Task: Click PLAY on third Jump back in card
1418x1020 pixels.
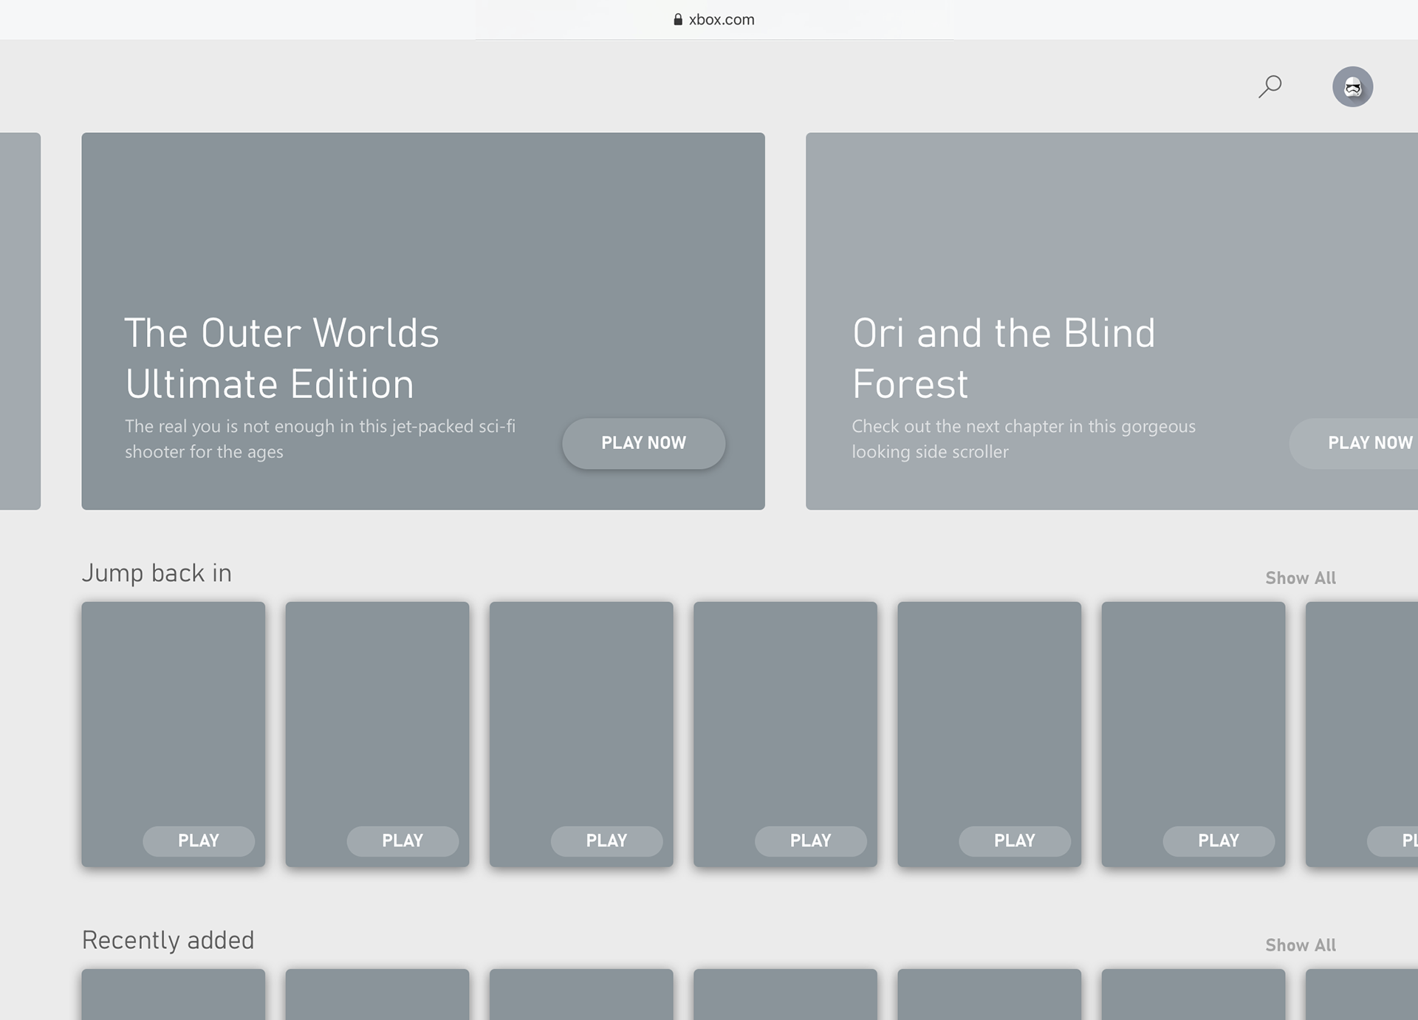Action: click(x=606, y=841)
